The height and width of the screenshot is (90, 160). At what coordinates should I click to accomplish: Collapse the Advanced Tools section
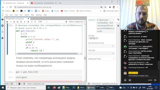click(x=101, y=59)
